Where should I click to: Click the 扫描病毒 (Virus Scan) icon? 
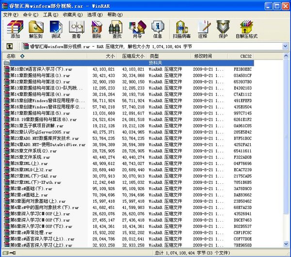[x=182, y=29]
